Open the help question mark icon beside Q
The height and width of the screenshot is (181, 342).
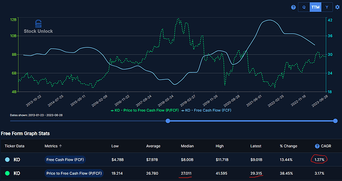pos(293,7)
